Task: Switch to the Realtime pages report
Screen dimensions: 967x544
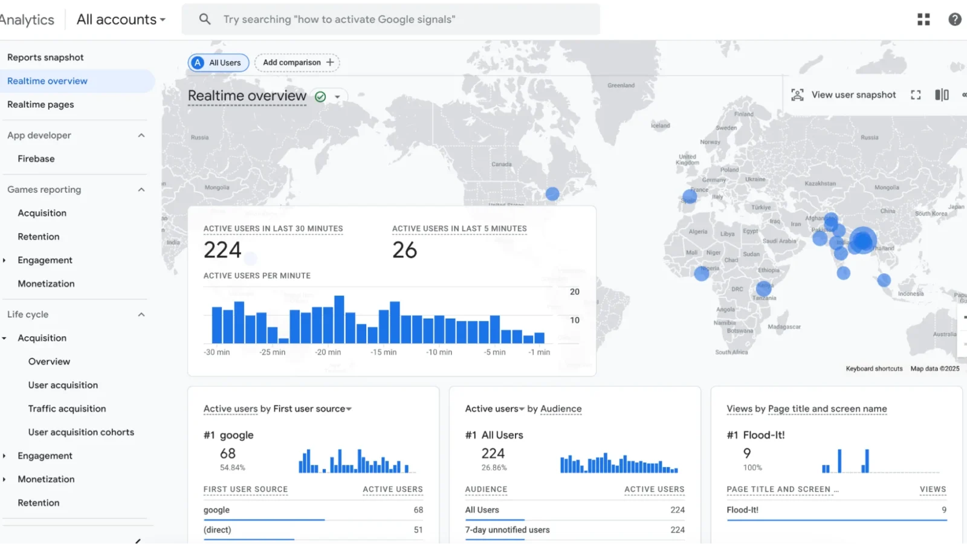Action: [x=40, y=104]
